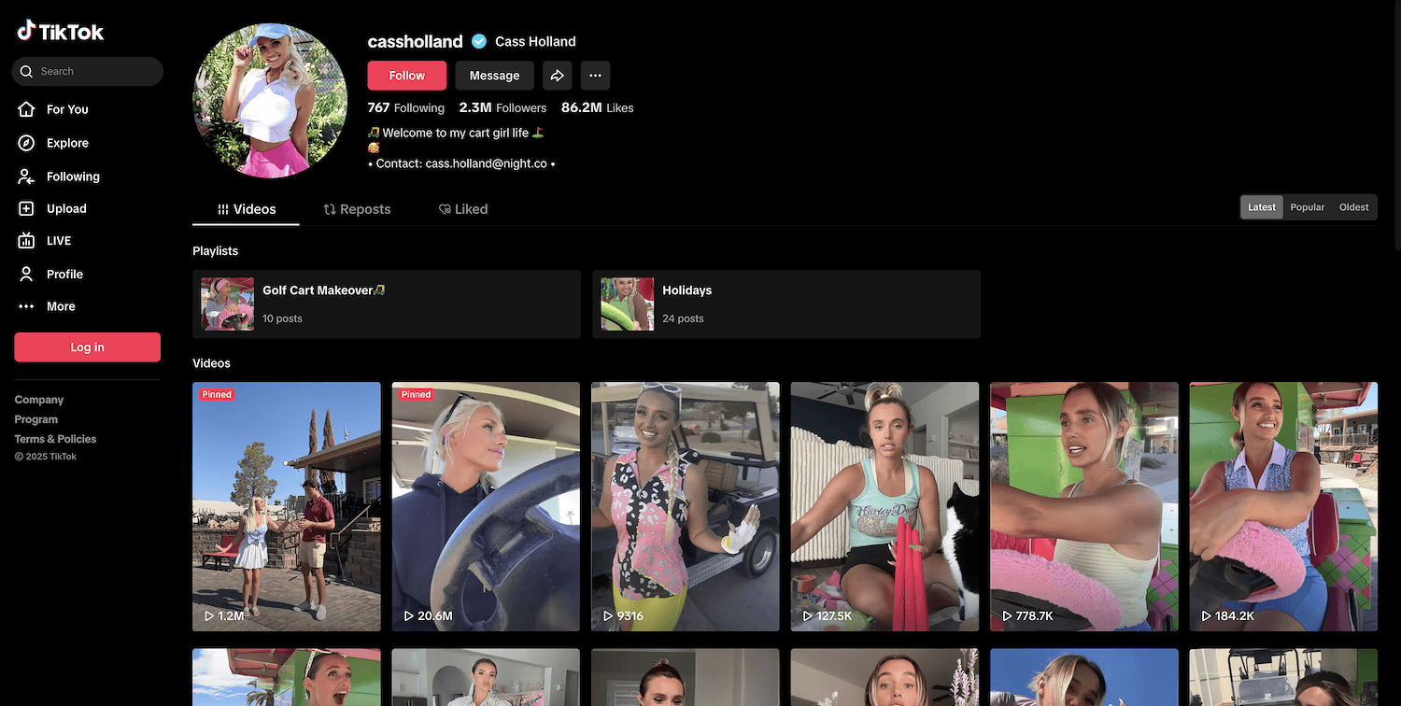Open the three-dot profile options menu
Viewport: 1401px width, 706px height.
click(595, 76)
